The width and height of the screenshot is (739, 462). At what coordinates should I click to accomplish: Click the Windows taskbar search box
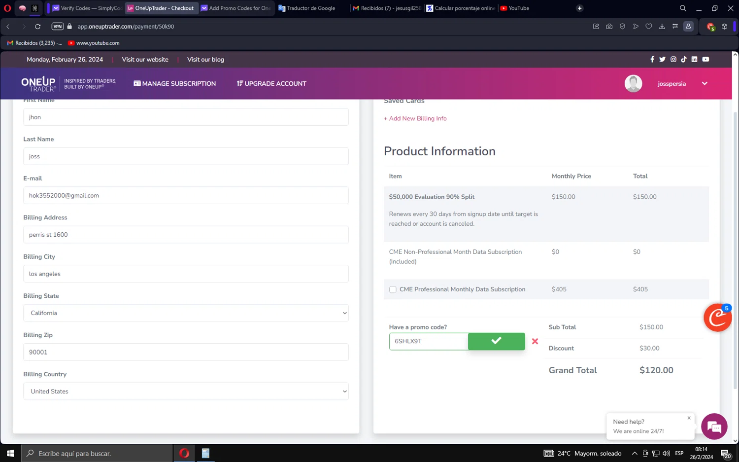pos(97,453)
